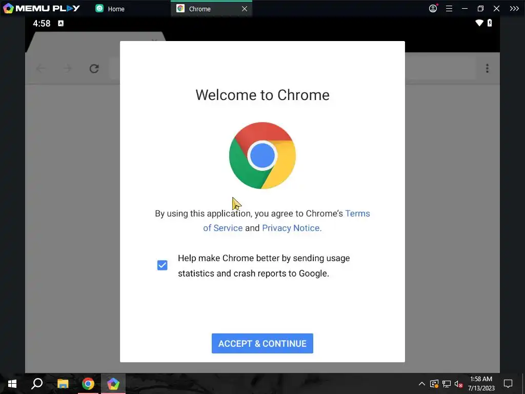Open the MEmu hamburger menu
Viewport: 525px width, 394px height.
click(449, 9)
